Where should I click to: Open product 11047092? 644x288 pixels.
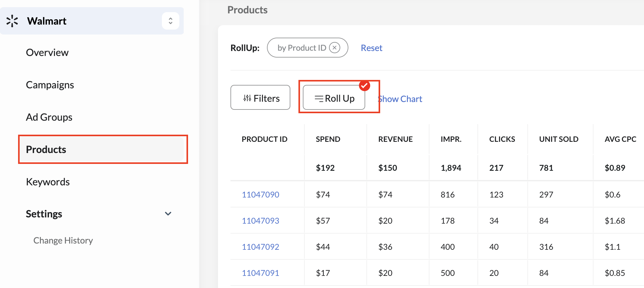tap(261, 247)
